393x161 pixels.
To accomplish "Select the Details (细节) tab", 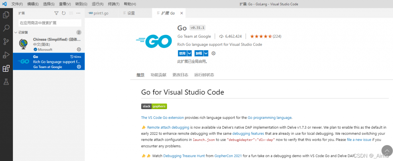I will [x=140, y=75].
